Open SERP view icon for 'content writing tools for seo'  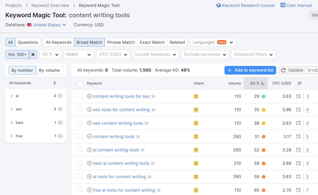(298, 96)
